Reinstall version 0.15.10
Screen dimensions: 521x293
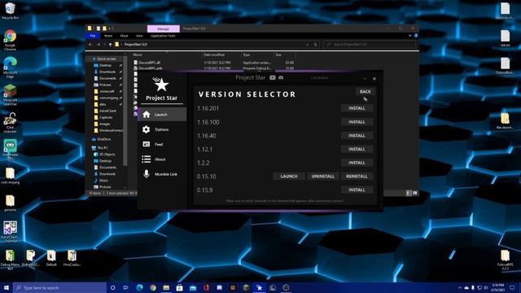click(x=357, y=177)
